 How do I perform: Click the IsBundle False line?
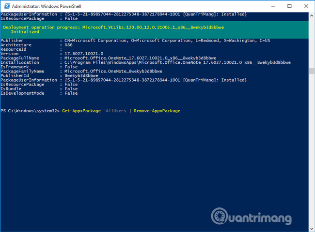(39, 89)
